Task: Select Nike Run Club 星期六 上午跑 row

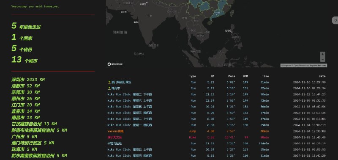Action: tap(217, 101)
